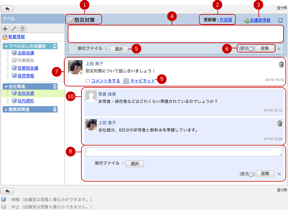Close the comment form with x

point(279,174)
